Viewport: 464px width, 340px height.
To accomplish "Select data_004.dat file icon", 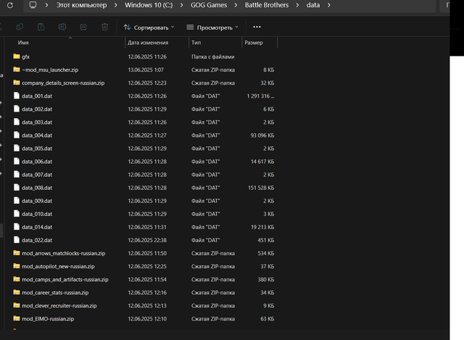I will pos(17,135).
